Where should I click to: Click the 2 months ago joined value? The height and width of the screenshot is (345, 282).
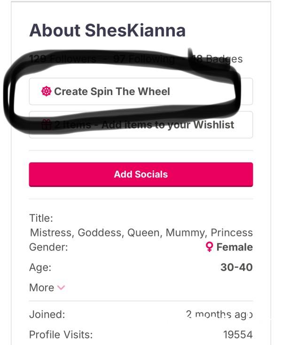(219, 314)
